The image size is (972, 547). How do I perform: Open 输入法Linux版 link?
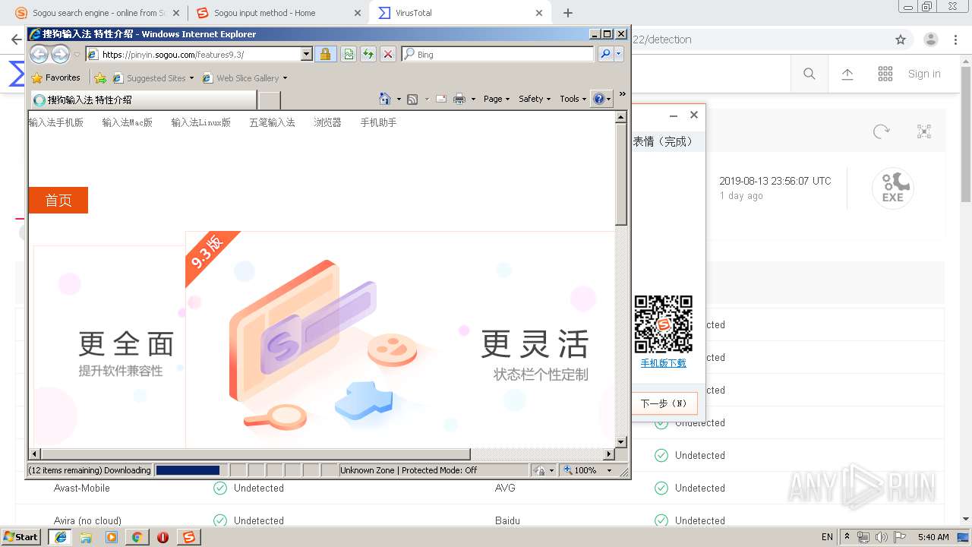coord(200,122)
